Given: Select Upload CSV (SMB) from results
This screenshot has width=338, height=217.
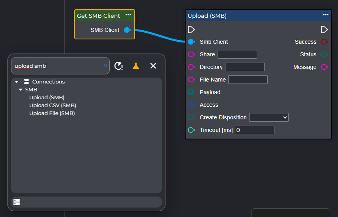Looking at the screenshot, I should 53,106.
